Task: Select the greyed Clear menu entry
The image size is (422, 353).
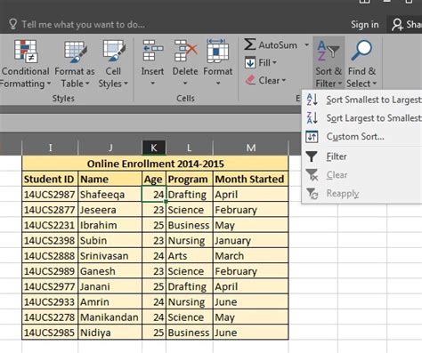Action: [362, 175]
